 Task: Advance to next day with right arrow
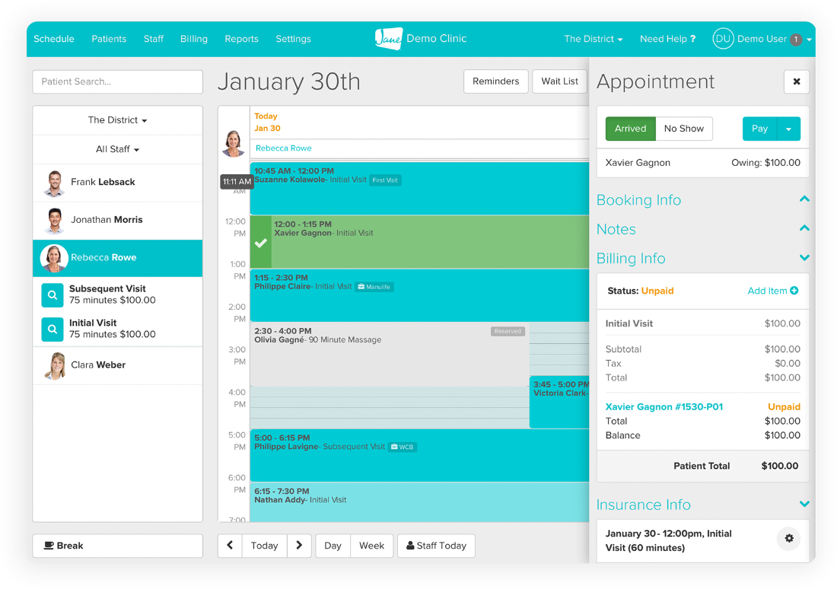point(299,546)
